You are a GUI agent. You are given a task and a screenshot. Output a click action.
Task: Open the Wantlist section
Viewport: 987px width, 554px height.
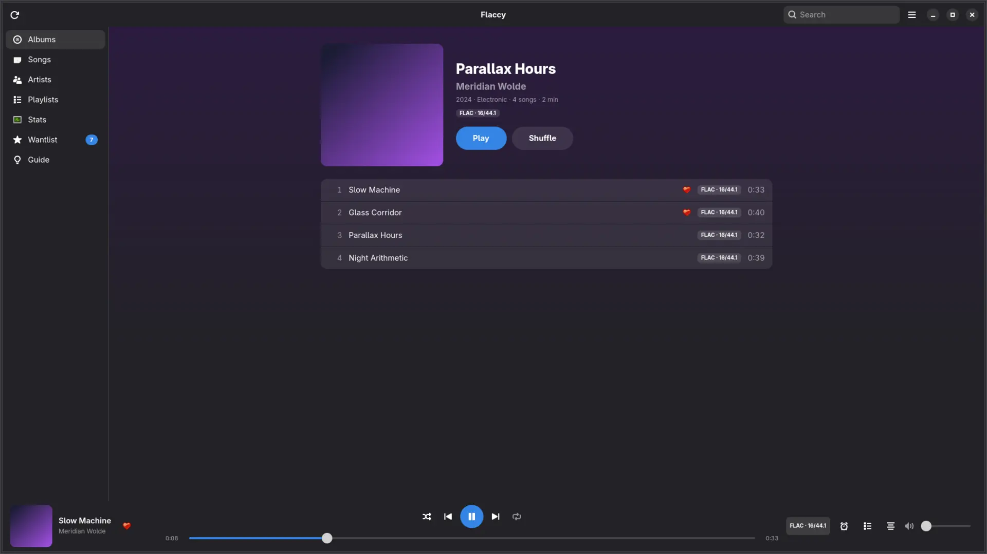pyautogui.click(x=56, y=140)
